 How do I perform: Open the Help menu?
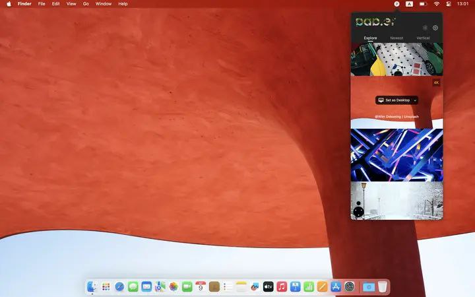[123, 4]
